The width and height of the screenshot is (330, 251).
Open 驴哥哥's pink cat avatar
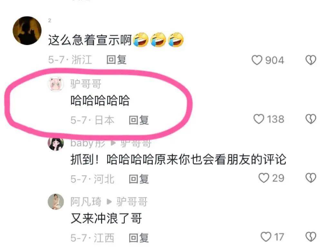(56, 84)
